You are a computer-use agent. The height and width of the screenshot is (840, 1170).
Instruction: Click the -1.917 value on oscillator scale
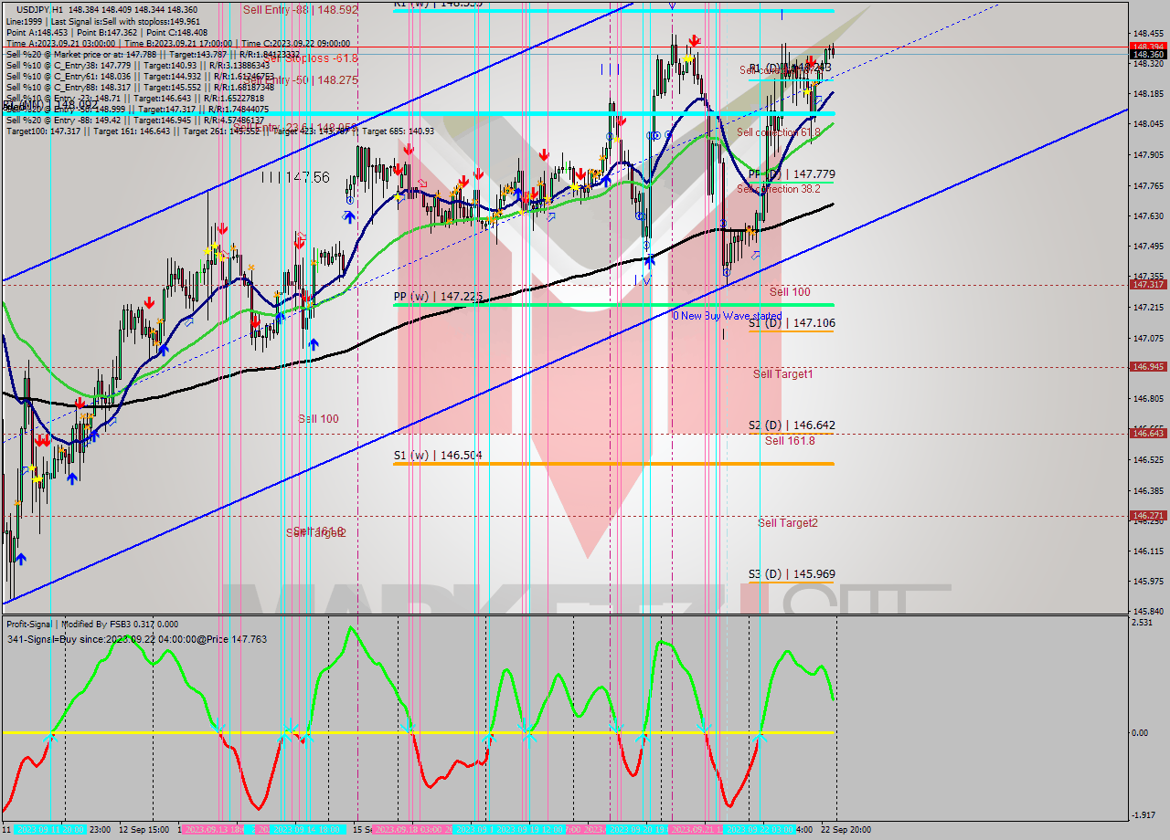click(x=1145, y=815)
